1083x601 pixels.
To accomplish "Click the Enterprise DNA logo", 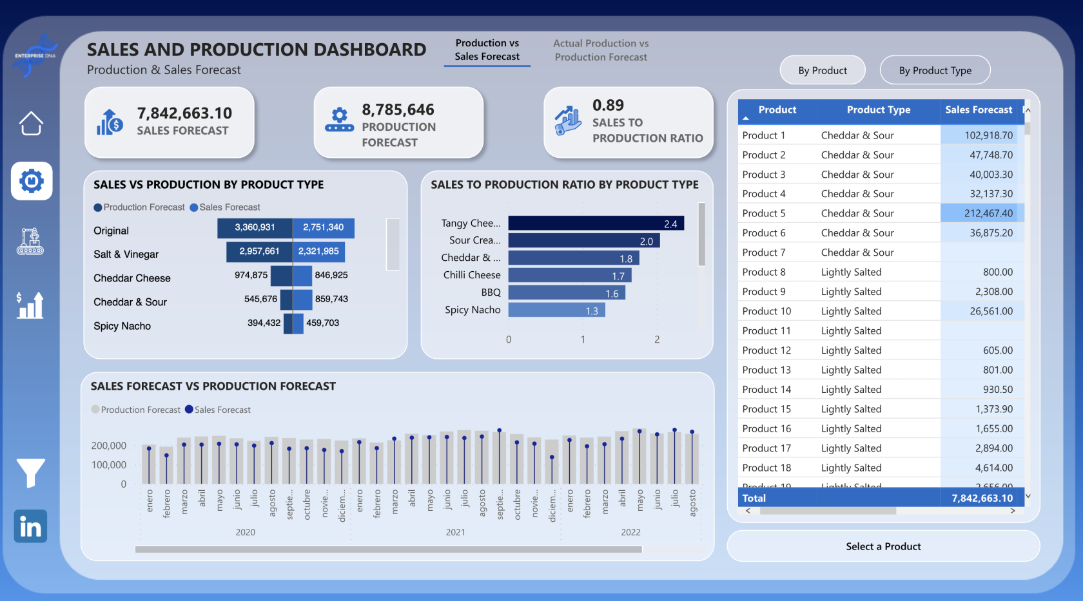I will [35, 55].
